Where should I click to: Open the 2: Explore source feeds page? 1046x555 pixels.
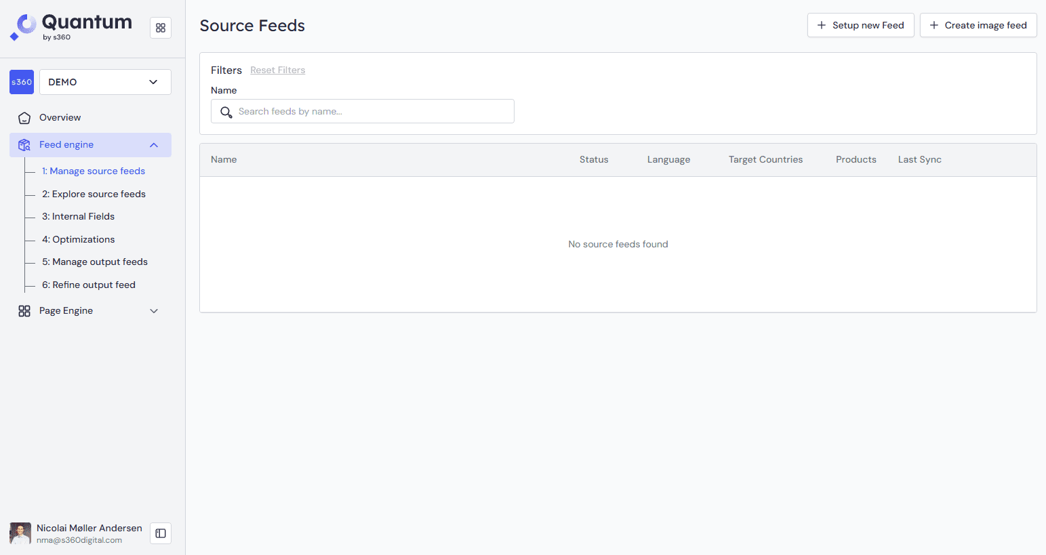pos(94,194)
